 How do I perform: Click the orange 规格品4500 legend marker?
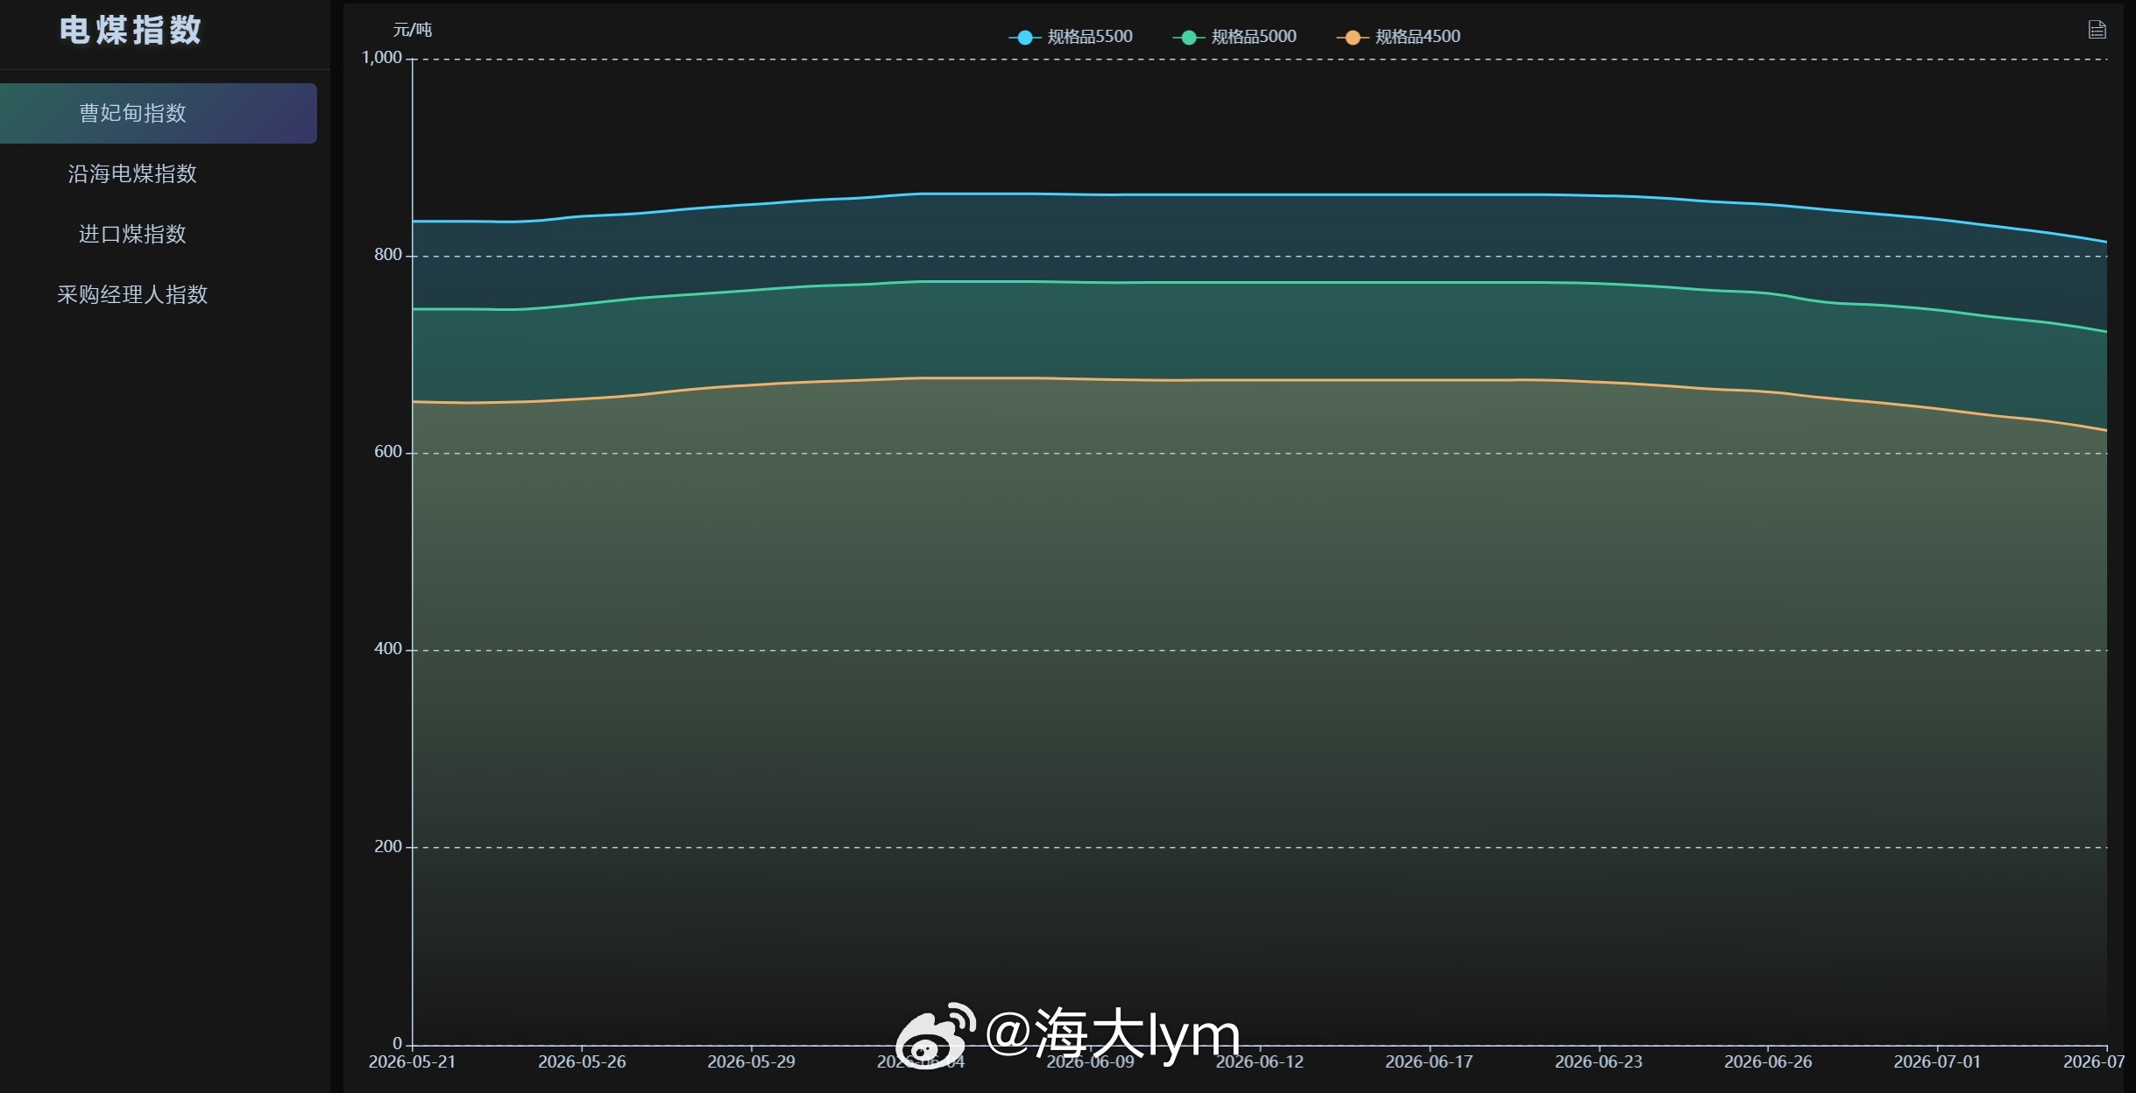(1352, 38)
